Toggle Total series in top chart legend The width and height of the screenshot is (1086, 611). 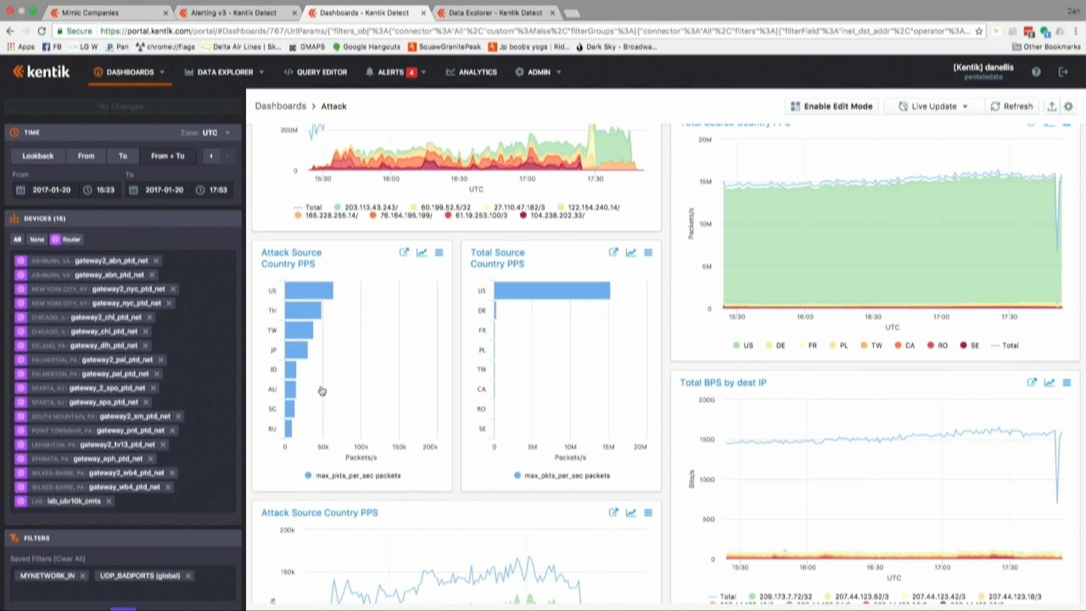pyautogui.click(x=308, y=207)
